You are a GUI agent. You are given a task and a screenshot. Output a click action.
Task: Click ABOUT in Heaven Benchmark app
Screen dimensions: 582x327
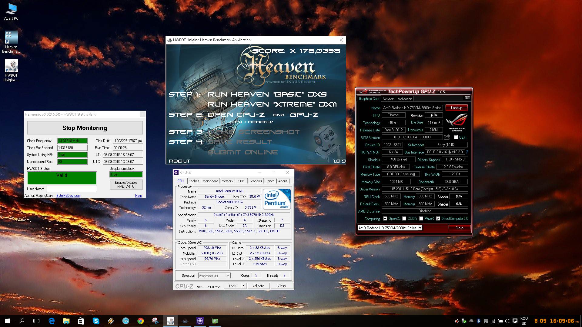point(179,161)
